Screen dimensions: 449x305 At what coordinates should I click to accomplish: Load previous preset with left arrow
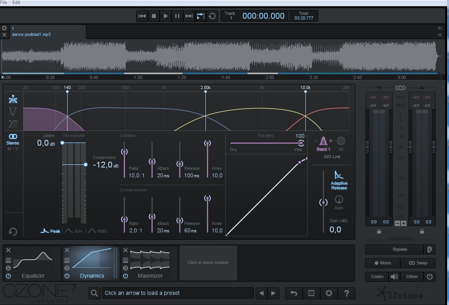262,293
